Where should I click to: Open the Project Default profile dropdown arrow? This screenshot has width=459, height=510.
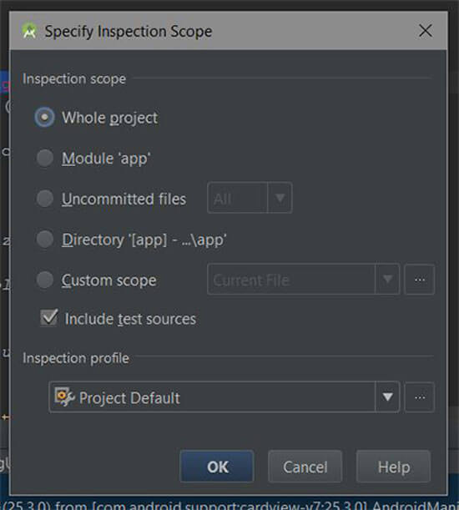pyautogui.click(x=387, y=397)
